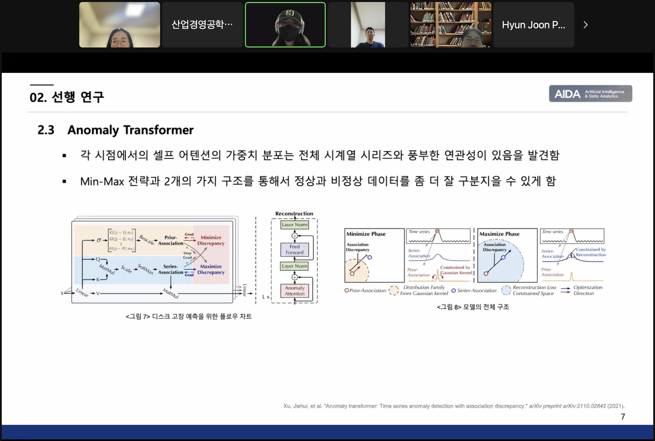Click the Maximize Discrepancy label in the diagram
This screenshot has width=655, height=441.
coord(211,269)
